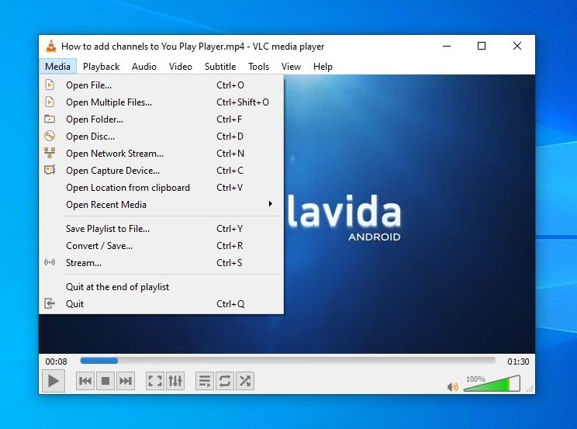Seek on the playback progress bar
Viewport: 577px width, 429px height.
[x=288, y=361]
